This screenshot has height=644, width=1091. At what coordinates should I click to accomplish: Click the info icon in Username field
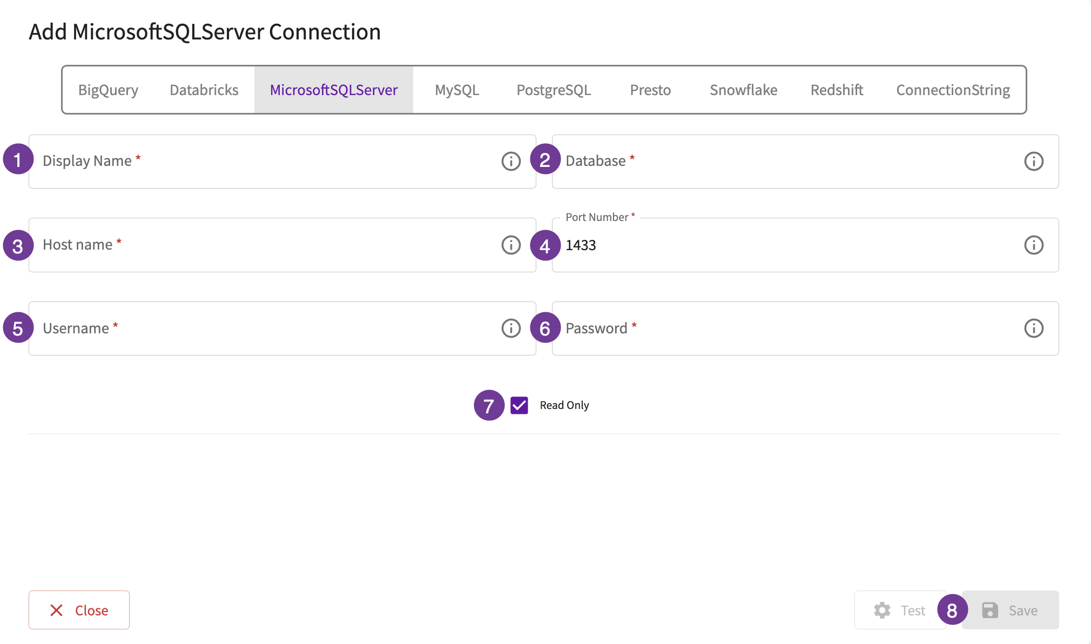pyautogui.click(x=511, y=328)
